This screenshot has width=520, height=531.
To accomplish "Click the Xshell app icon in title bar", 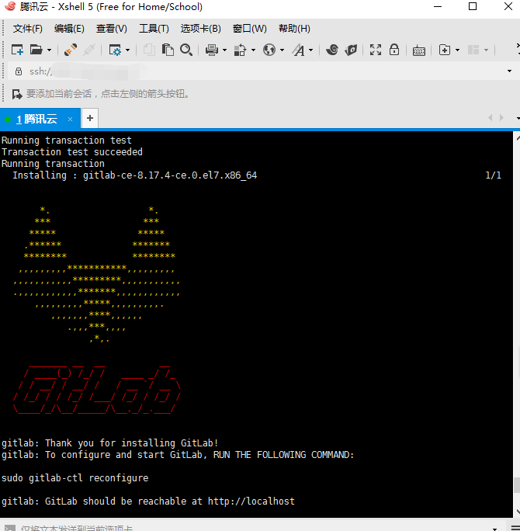I will 10,6.
